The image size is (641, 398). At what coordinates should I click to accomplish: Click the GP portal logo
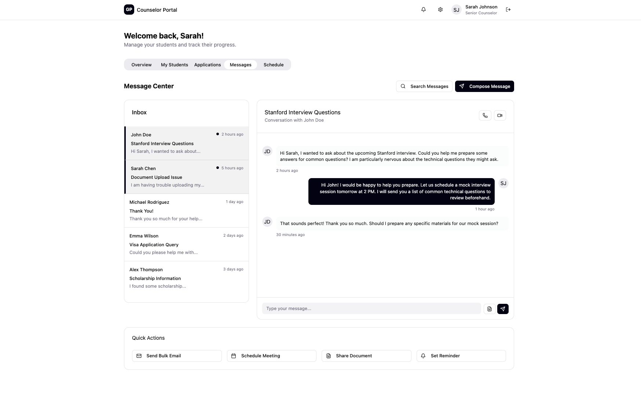coord(129,10)
